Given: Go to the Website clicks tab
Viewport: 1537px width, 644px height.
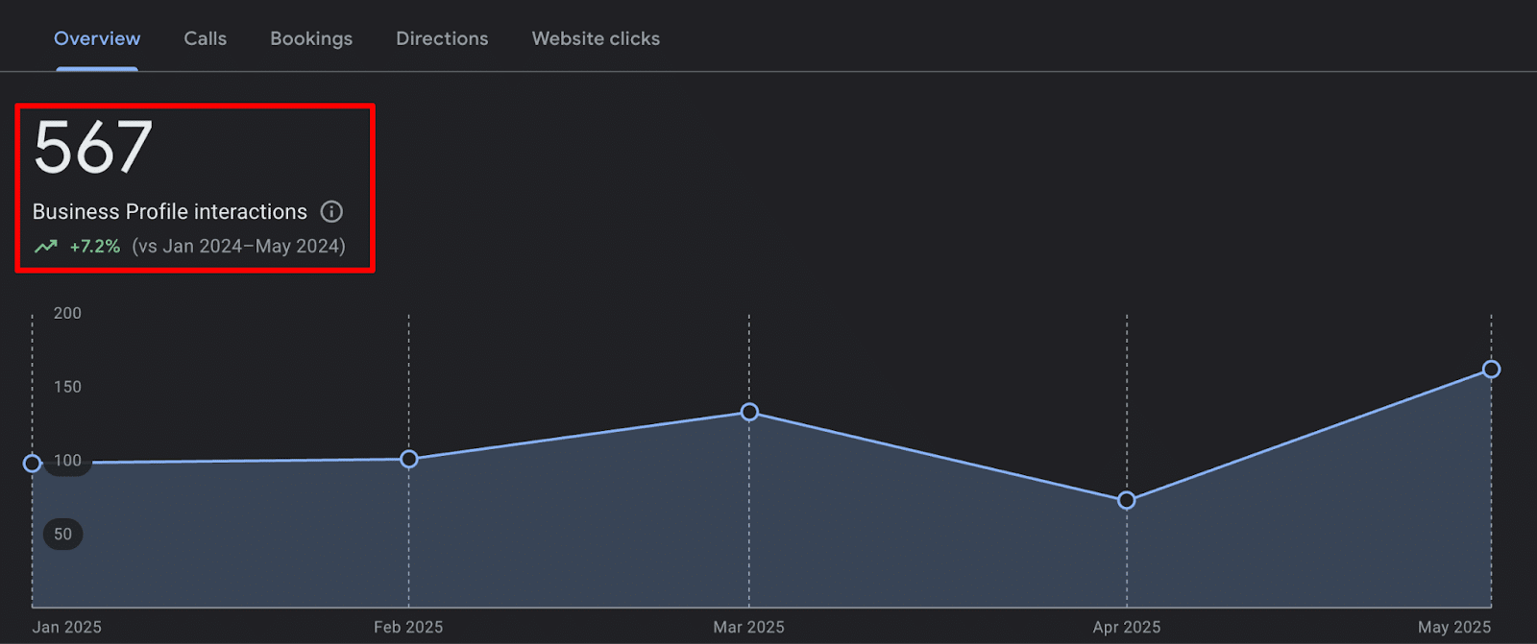Looking at the screenshot, I should [596, 38].
